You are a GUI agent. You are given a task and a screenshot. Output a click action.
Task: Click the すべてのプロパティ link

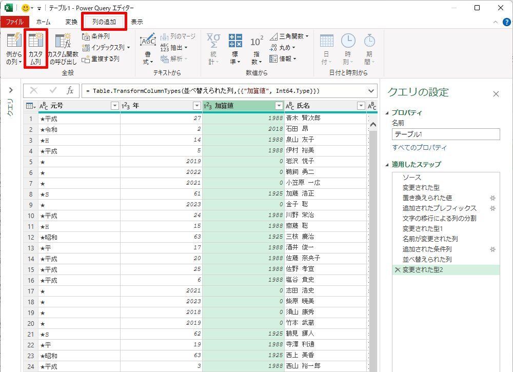(419, 148)
